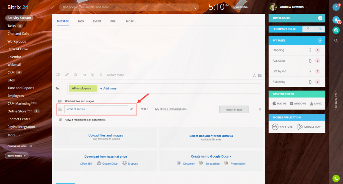Open the hamburger menu beside Bitrix 24
343x184 pixels.
4,7
